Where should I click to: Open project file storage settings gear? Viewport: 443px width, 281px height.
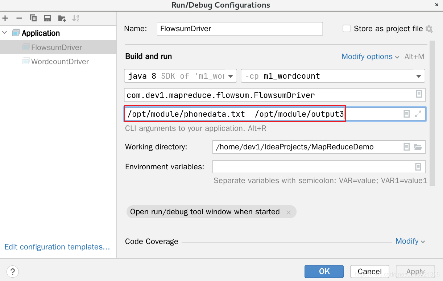tap(429, 29)
